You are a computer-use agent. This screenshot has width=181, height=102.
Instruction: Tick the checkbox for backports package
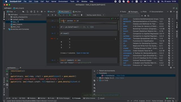(121, 22)
